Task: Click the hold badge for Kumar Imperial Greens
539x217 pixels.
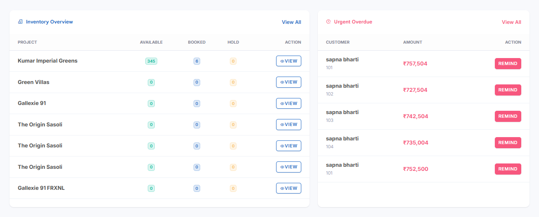Action: [x=233, y=61]
